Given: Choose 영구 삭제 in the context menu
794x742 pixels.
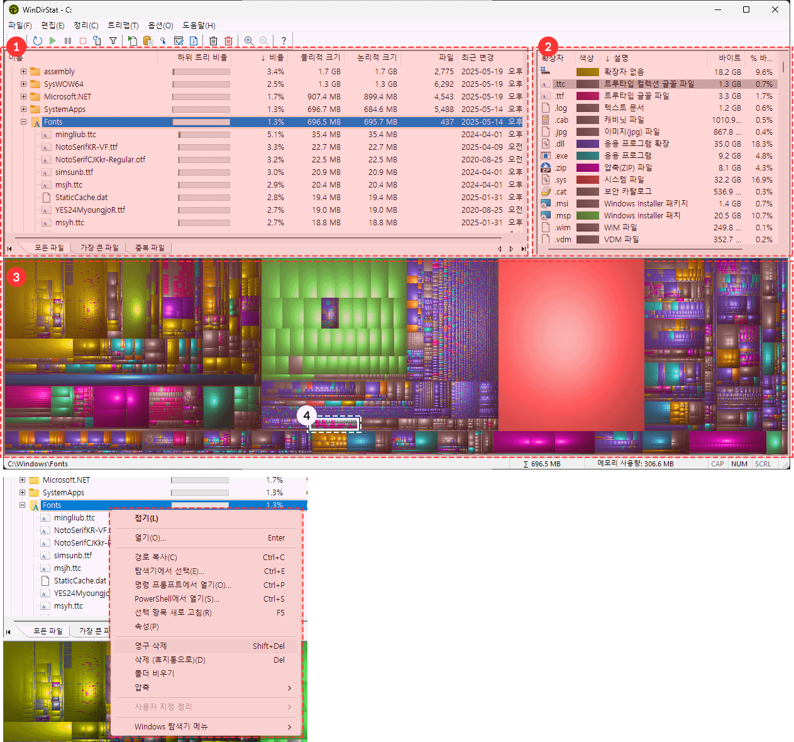Looking at the screenshot, I should point(206,646).
